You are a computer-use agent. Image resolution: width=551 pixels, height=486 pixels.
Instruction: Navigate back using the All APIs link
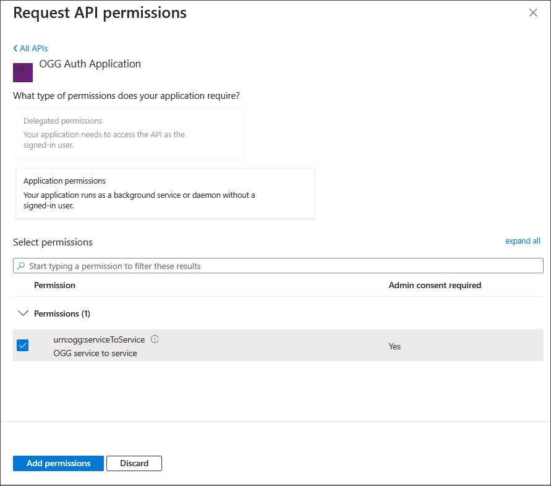coord(33,48)
